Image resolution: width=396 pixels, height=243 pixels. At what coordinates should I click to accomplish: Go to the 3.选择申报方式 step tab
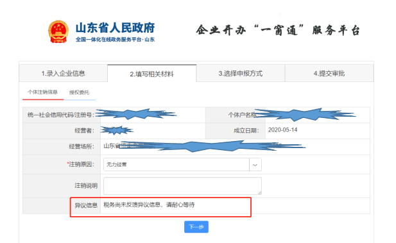click(241, 74)
